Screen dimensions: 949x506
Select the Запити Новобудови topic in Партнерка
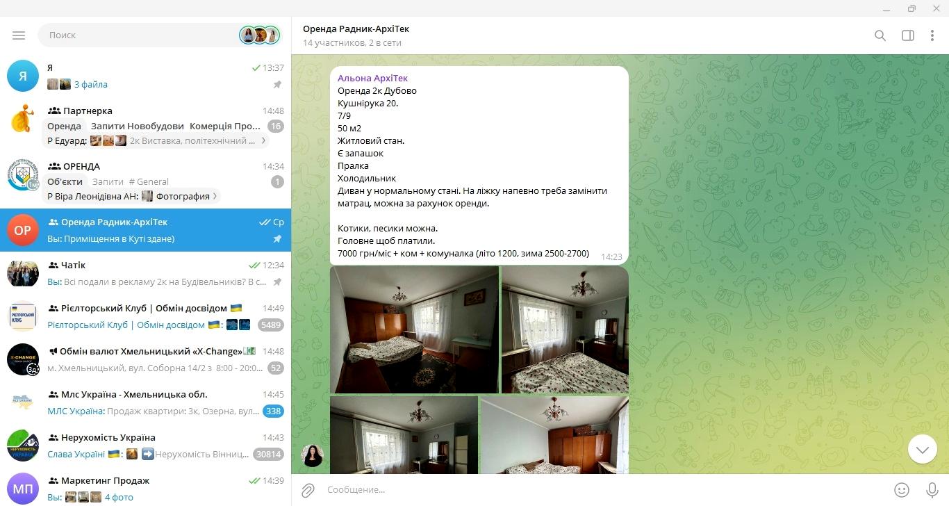click(137, 126)
